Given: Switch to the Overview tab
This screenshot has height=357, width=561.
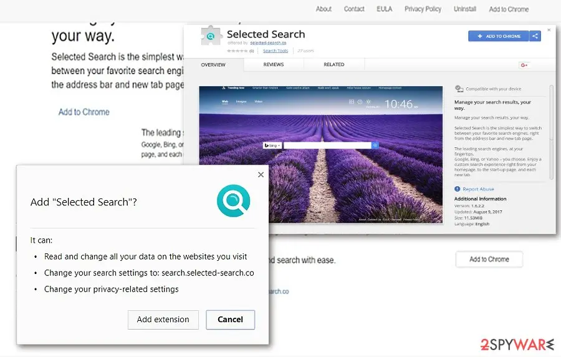Looking at the screenshot, I should coord(213,65).
